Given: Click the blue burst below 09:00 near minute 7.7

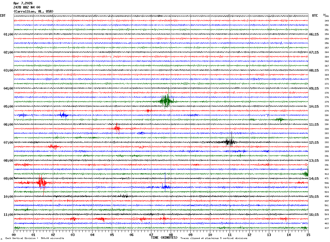Looking at the screenshot, I should (x=166, y=187).
